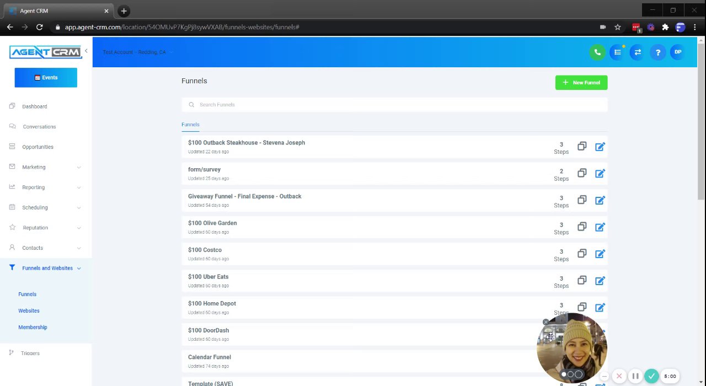Bookmark this page with the star icon
This screenshot has width=706, height=386.
(x=618, y=27)
